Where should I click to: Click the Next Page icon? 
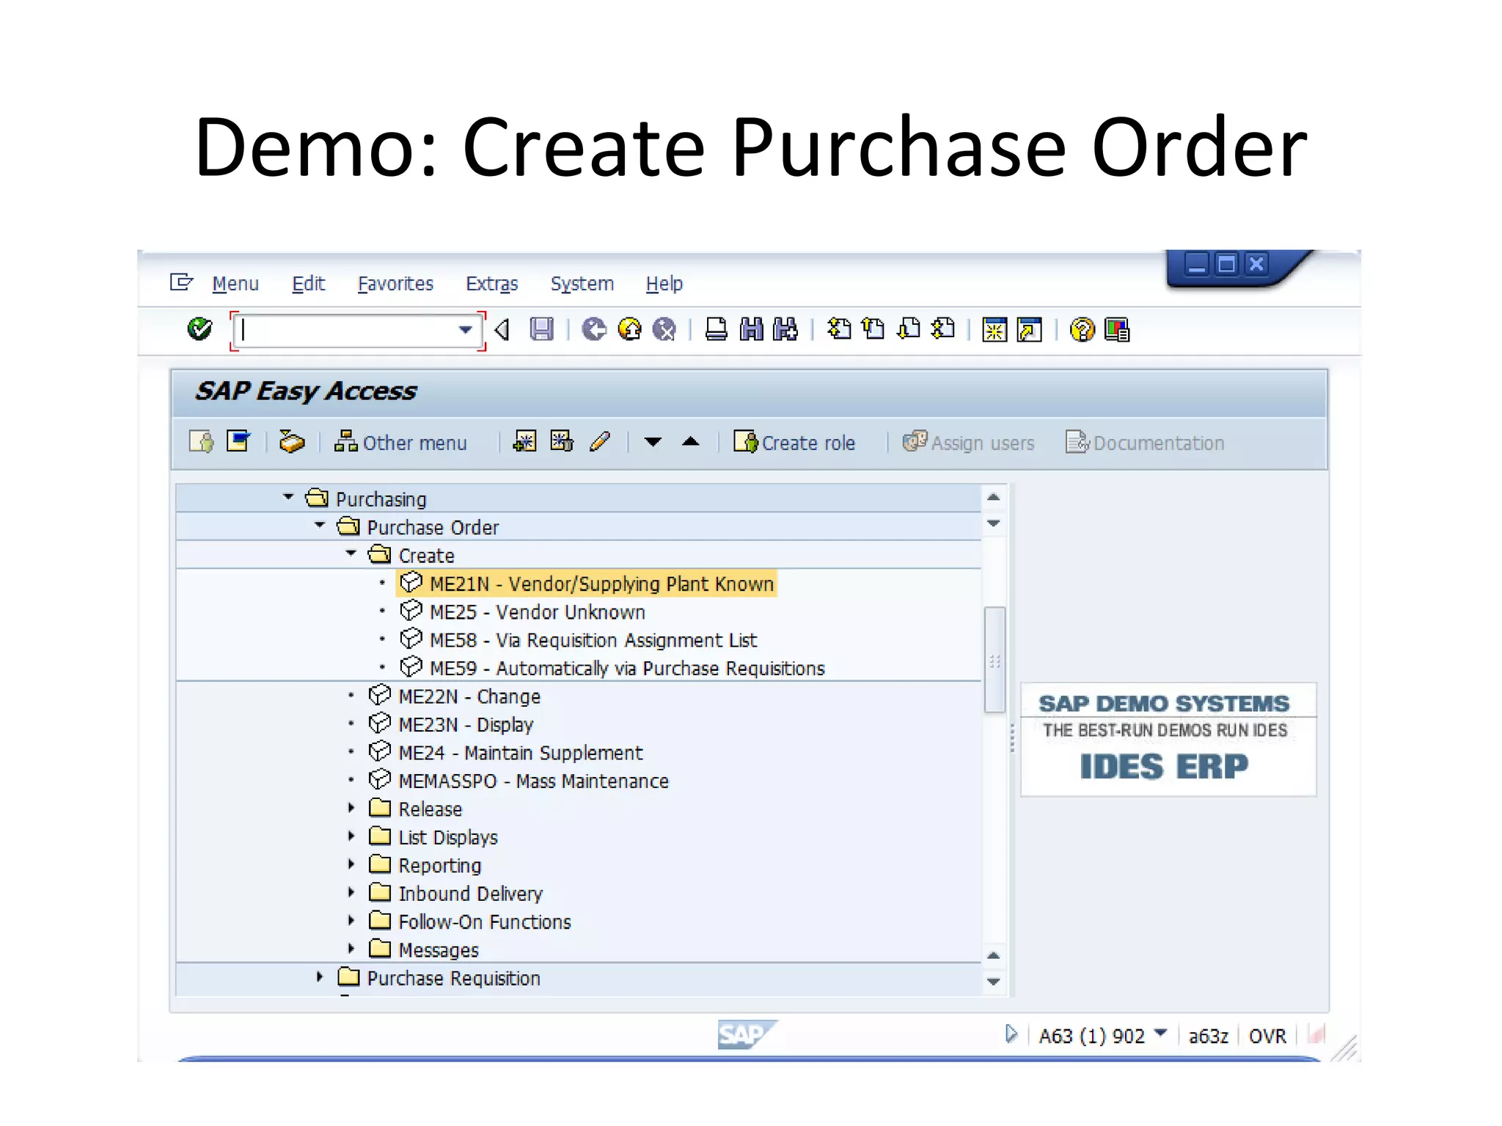(x=909, y=329)
